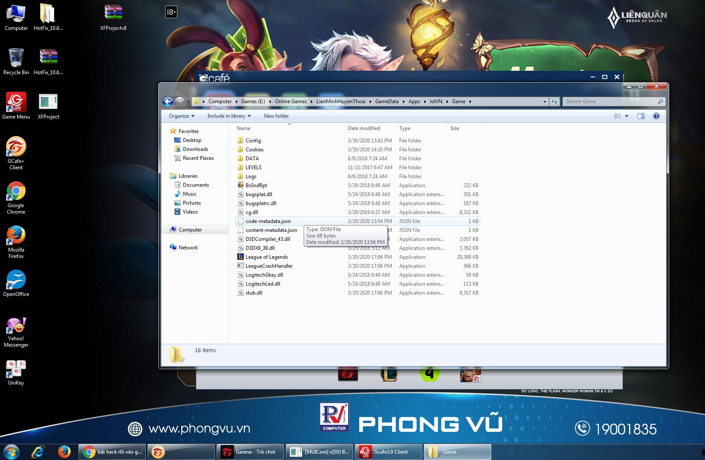Navigate to Computer in the address bar
Image resolution: width=705 pixels, height=460 pixels.
click(x=220, y=101)
